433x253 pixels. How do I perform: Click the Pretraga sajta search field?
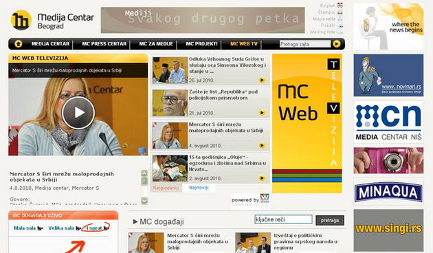pyautogui.click(x=305, y=44)
